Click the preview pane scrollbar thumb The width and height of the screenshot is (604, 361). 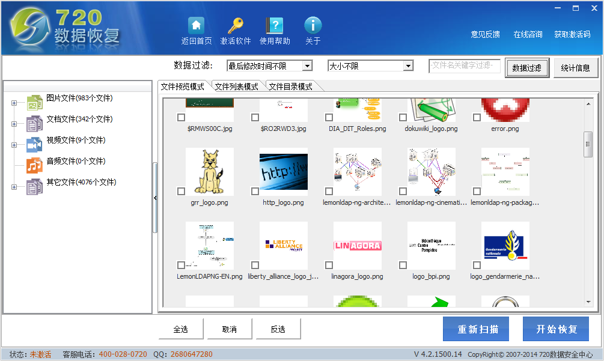588,144
